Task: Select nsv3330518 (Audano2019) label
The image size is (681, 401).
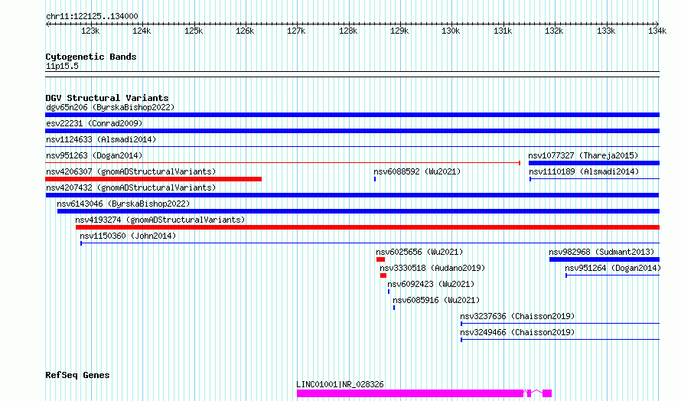Action: [x=432, y=268]
